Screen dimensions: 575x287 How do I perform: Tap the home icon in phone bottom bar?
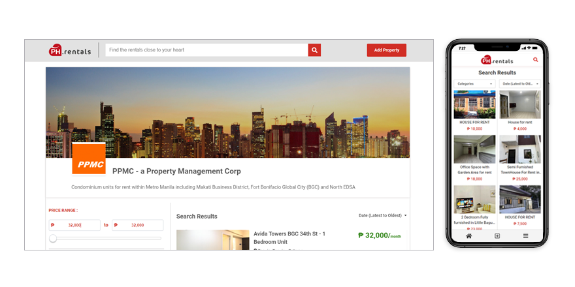coord(468,236)
